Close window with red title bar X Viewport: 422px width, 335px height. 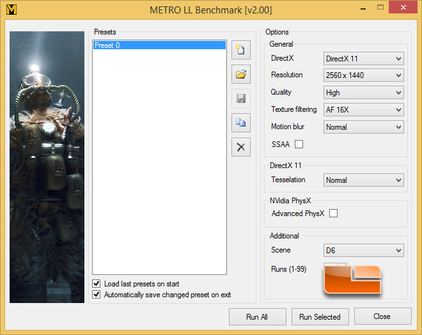pos(403,7)
